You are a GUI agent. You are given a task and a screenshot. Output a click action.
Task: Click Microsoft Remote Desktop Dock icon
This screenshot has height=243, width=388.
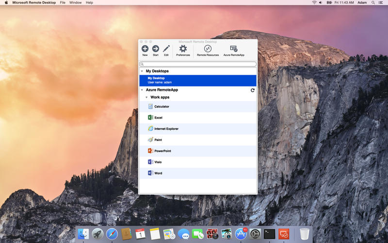pyautogui.click(x=284, y=234)
